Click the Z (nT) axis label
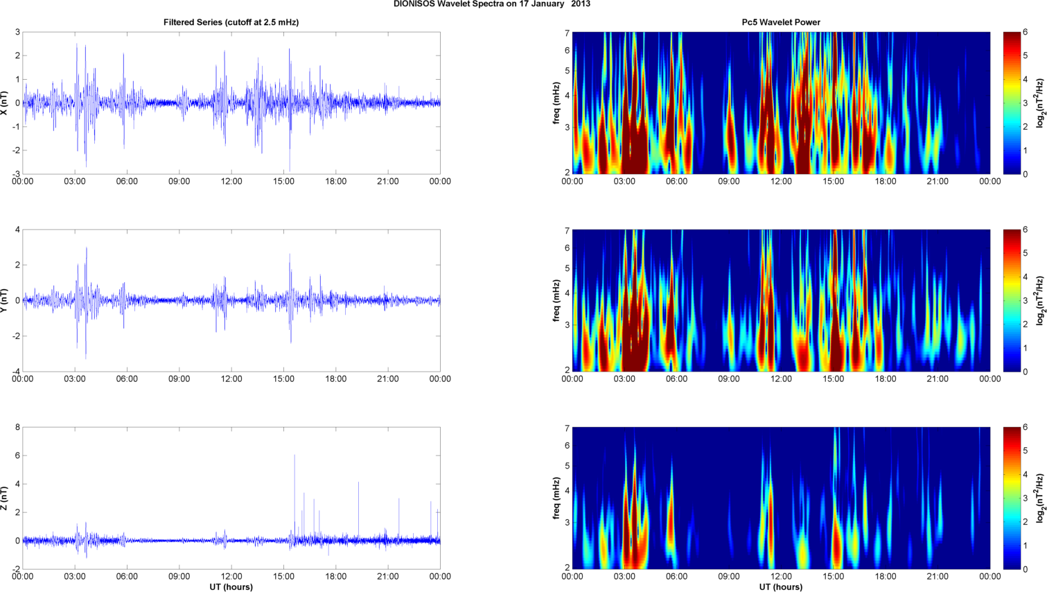The width and height of the screenshot is (1047, 592). coord(4,498)
